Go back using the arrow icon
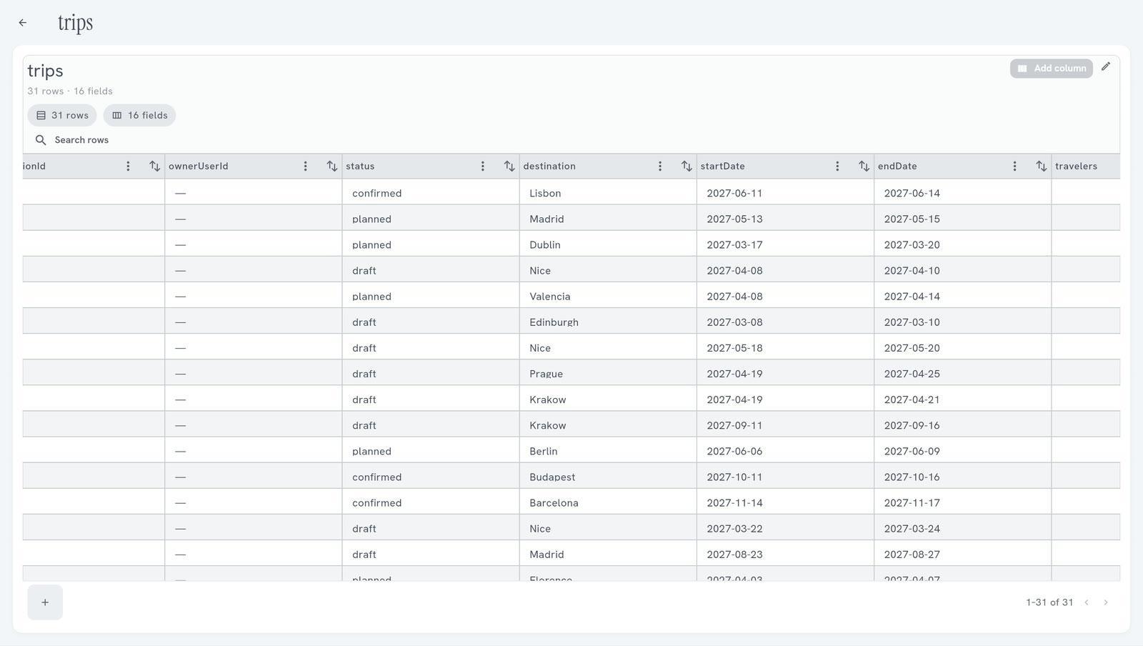Viewport: 1143px width, 646px height. [x=23, y=23]
